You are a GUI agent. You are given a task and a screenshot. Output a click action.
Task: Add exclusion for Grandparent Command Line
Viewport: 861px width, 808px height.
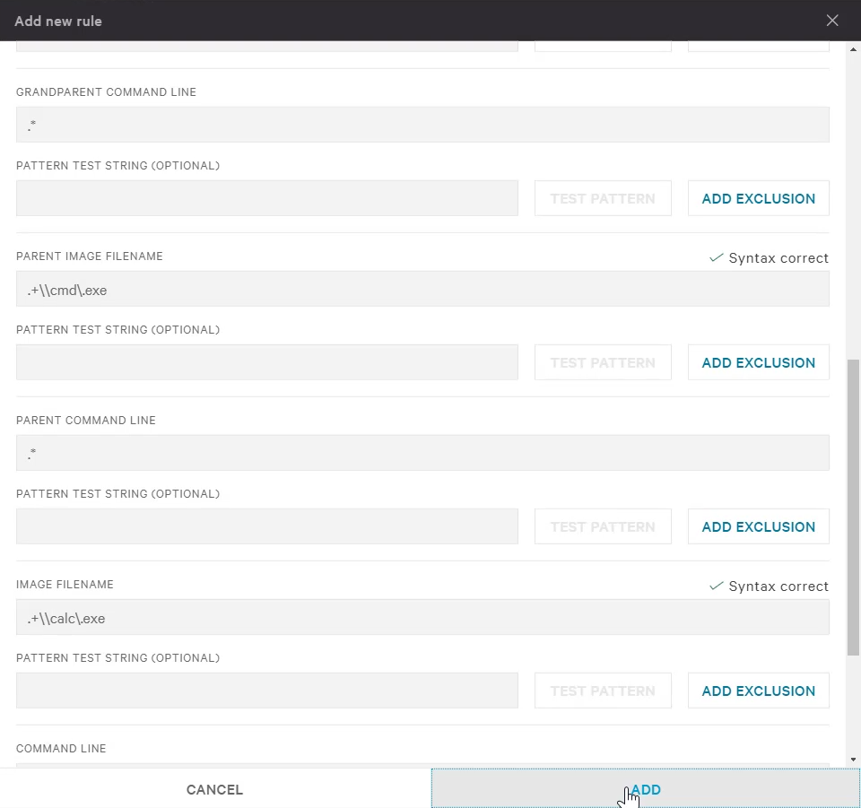[759, 198]
